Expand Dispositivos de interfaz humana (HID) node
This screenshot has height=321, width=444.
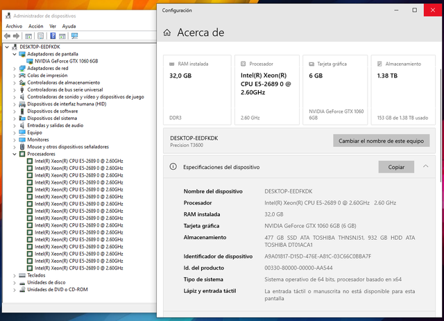coord(15,104)
